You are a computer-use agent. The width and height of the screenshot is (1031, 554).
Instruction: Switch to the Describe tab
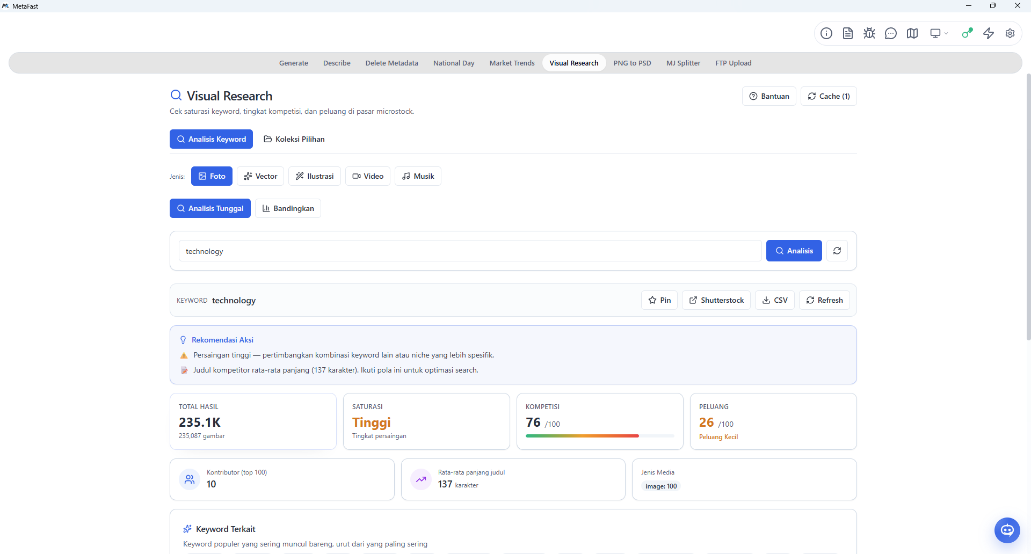click(x=337, y=63)
